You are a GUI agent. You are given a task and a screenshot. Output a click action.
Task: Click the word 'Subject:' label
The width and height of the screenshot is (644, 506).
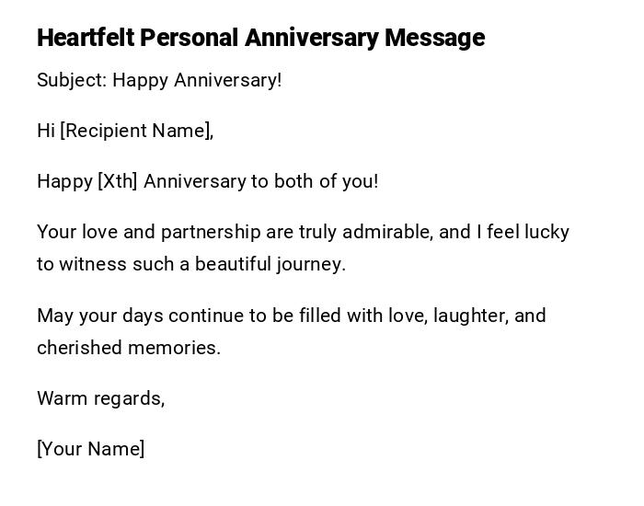tap(71, 80)
